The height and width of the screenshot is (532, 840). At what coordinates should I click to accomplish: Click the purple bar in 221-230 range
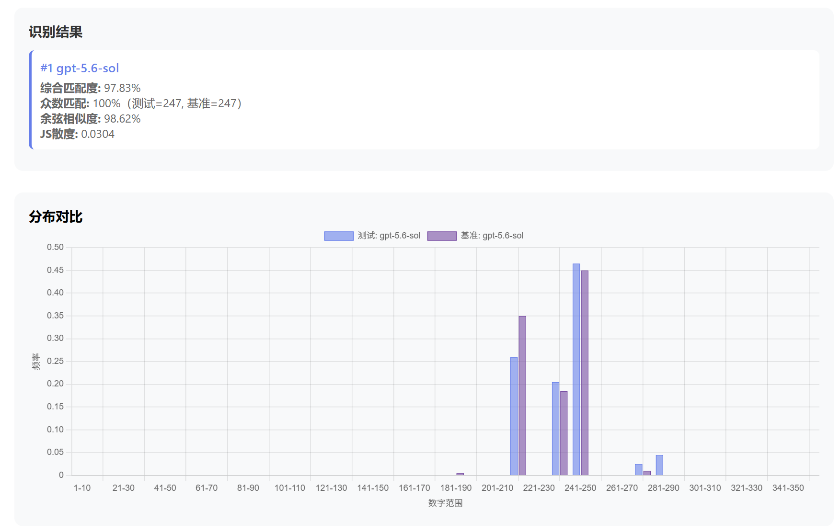(x=564, y=433)
